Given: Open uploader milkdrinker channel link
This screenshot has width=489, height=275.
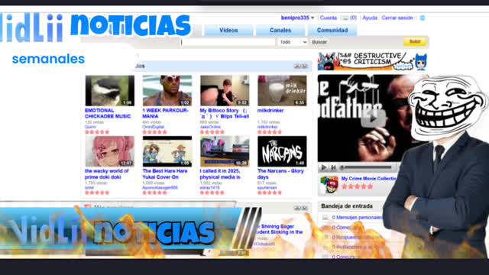Looking at the screenshot, I should [267, 127].
